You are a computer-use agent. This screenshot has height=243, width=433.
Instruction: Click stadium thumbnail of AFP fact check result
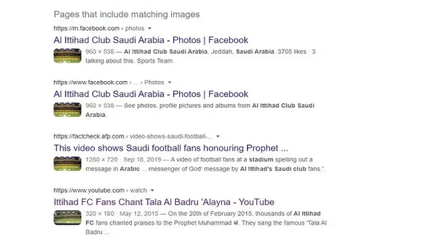68,163
